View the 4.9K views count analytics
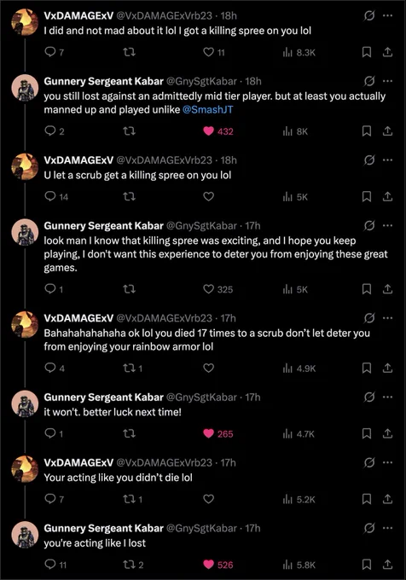This screenshot has width=406, height=580. [x=299, y=368]
